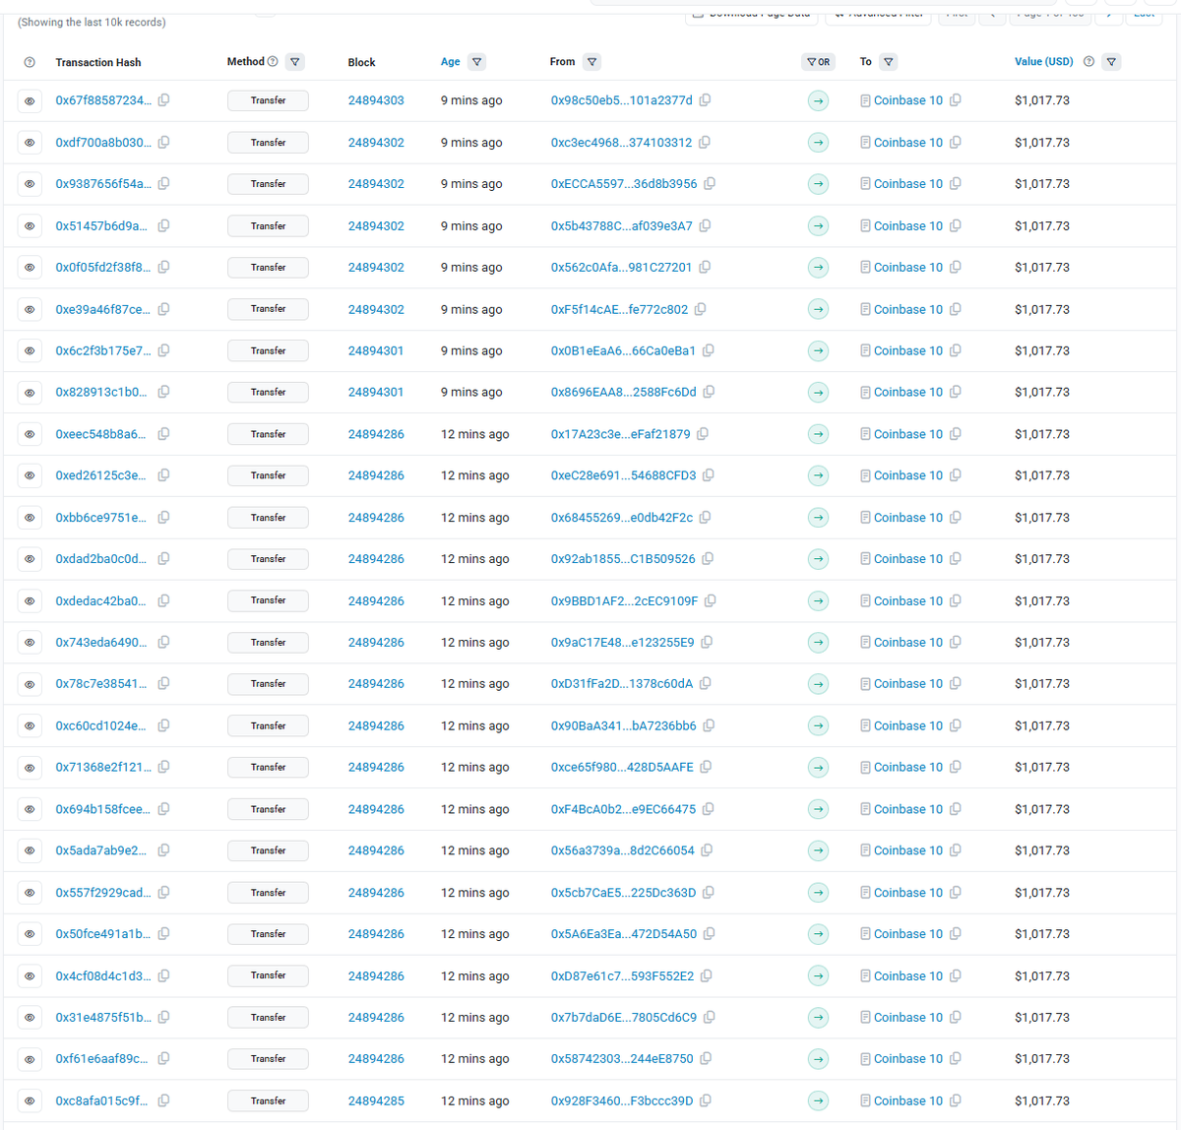This screenshot has width=1181, height=1130.
Task: Open help icon left of Transaction Hash header
Action: coord(30,62)
